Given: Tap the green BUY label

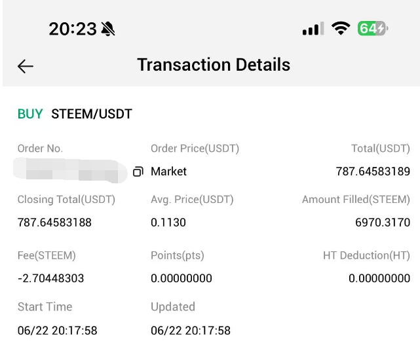Looking at the screenshot, I should point(30,114).
